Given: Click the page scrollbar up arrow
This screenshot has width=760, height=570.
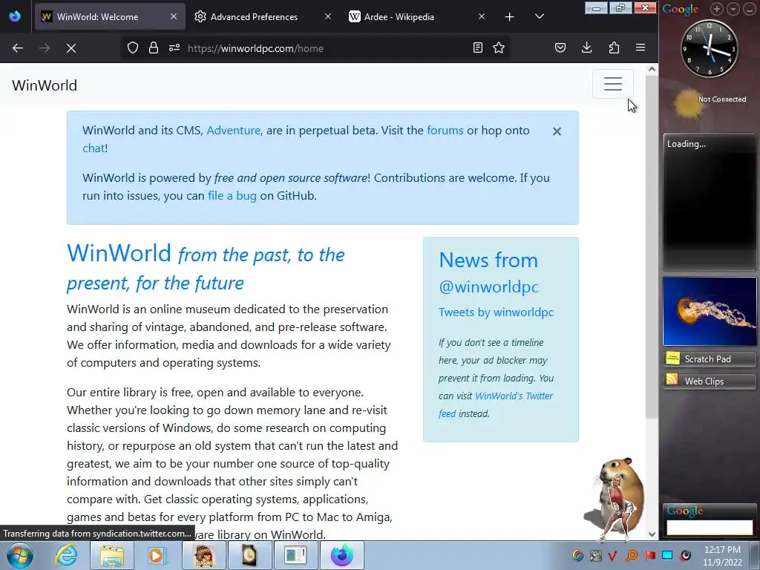Looking at the screenshot, I should pyautogui.click(x=652, y=69).
